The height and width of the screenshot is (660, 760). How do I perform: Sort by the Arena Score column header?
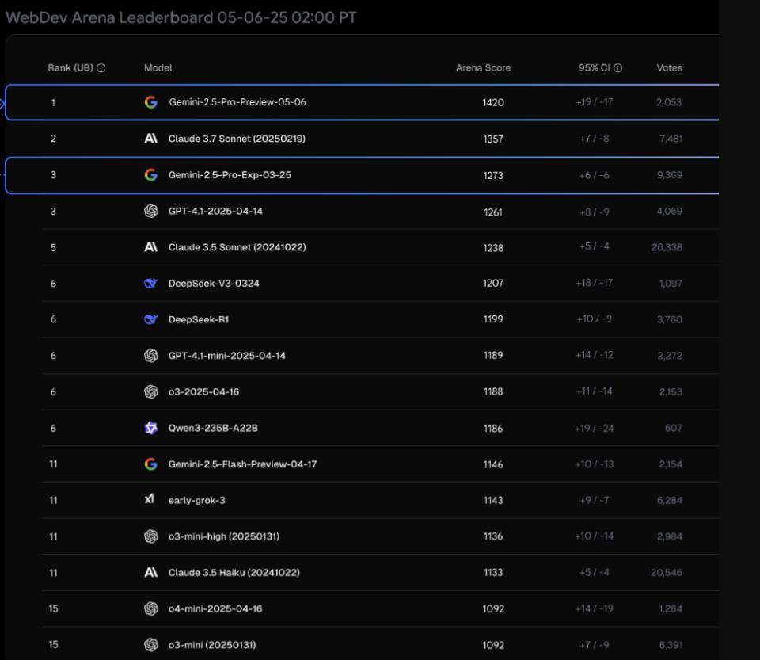(x=483, y=68)
